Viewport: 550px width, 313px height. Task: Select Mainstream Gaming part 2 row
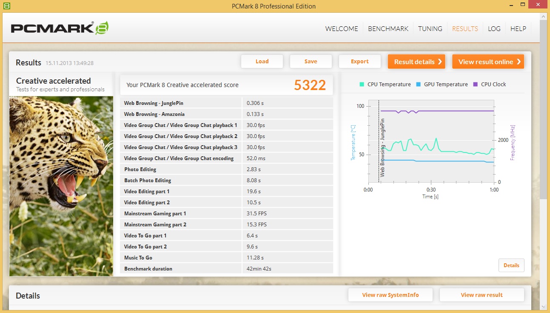click(226, 224)
